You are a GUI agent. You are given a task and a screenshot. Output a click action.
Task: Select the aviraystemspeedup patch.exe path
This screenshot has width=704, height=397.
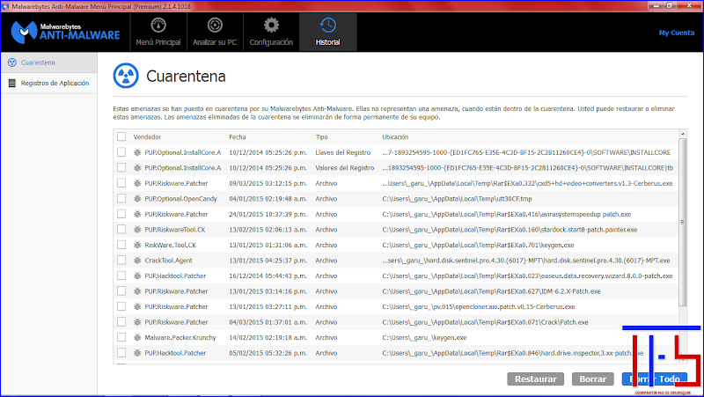507,214
